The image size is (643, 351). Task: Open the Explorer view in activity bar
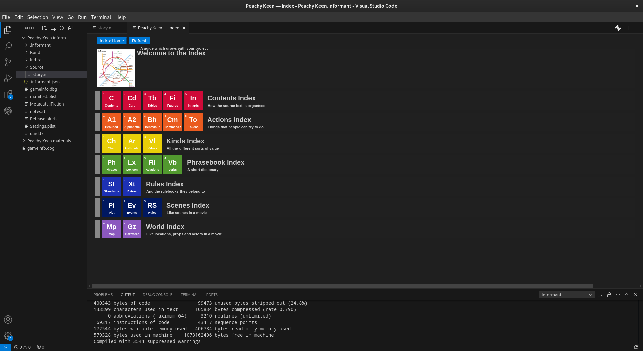pyautogui.click(x=8, y=30)
